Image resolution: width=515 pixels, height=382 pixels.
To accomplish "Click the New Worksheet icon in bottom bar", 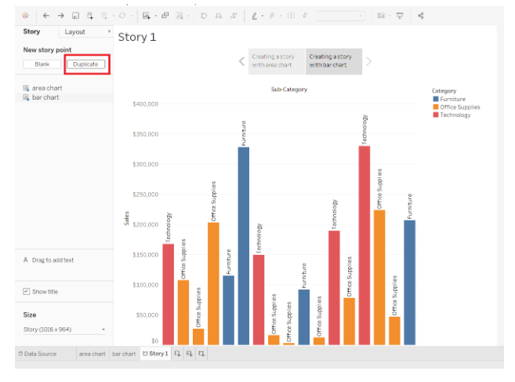I will click(x=177, y=354).
